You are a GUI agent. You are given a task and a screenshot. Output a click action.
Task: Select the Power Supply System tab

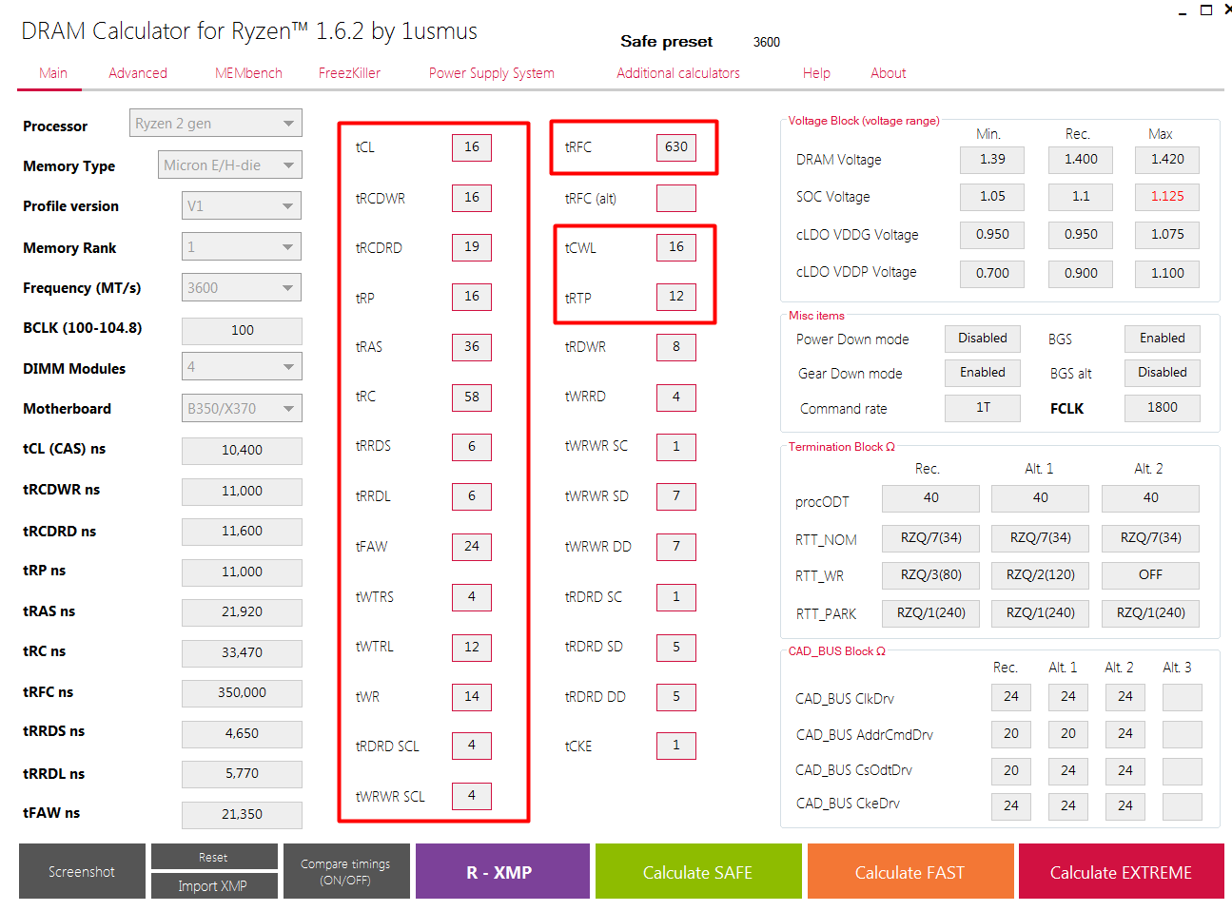point(491,73)
